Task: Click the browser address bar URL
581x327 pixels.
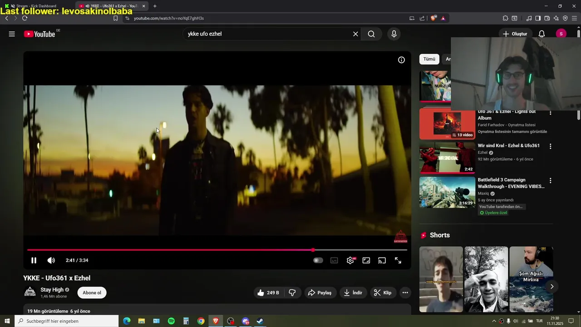Action: point(169,18)
